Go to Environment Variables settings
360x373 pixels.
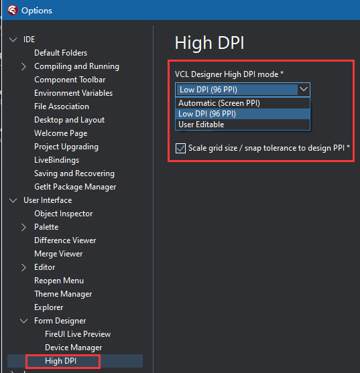click(x=73, y=93)
